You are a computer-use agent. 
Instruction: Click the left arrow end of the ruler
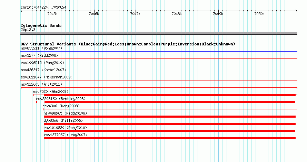21,11
